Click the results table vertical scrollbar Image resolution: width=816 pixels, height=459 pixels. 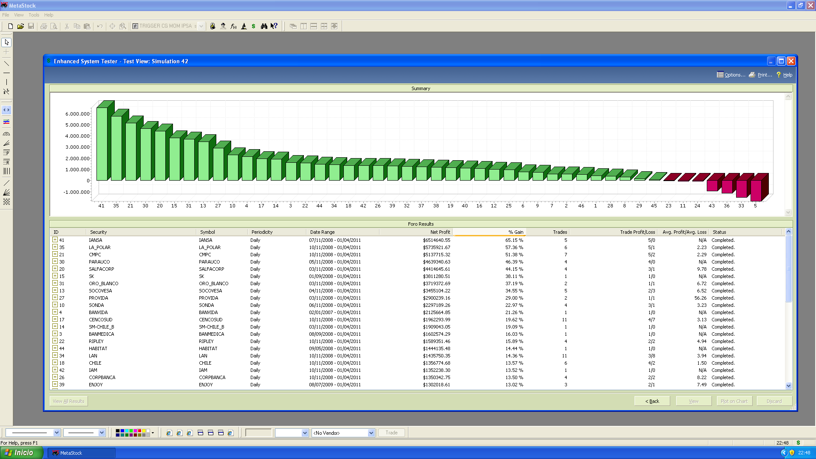click(x=788, y=308)
